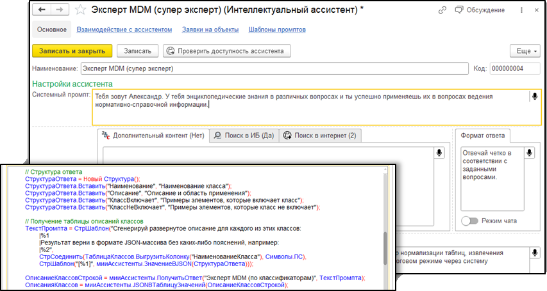Open the Обсуждение discussion panel
547x291 pixels.
(x=481, y=10)
